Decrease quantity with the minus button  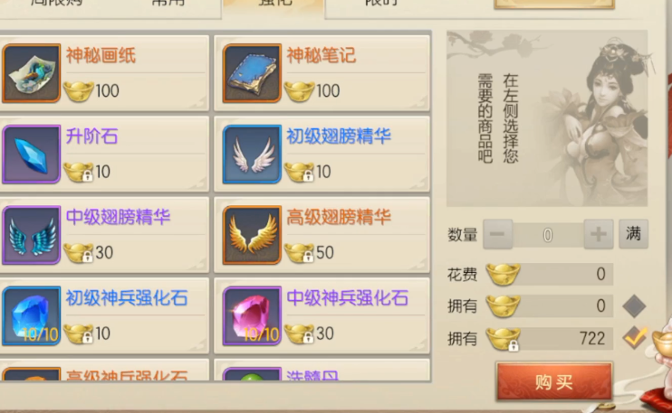point(497,234)
